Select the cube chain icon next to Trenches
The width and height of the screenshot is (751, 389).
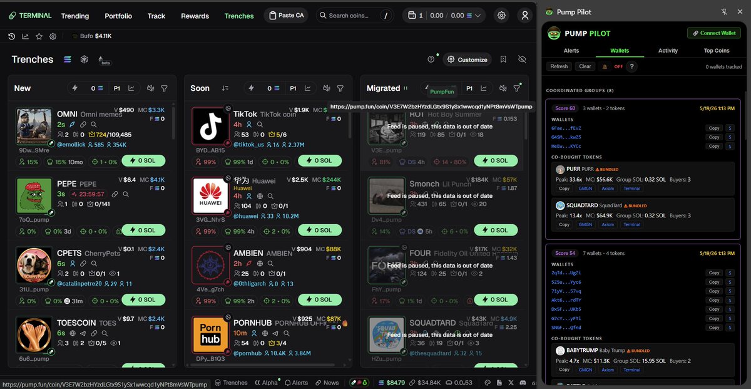coord(84,60)
